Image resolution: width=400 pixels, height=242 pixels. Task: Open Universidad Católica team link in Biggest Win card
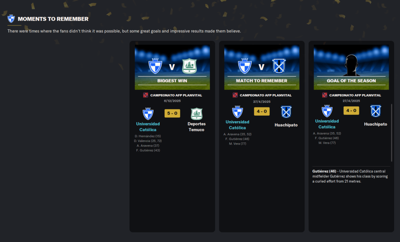pyautogui.click(x=148, y=127)
